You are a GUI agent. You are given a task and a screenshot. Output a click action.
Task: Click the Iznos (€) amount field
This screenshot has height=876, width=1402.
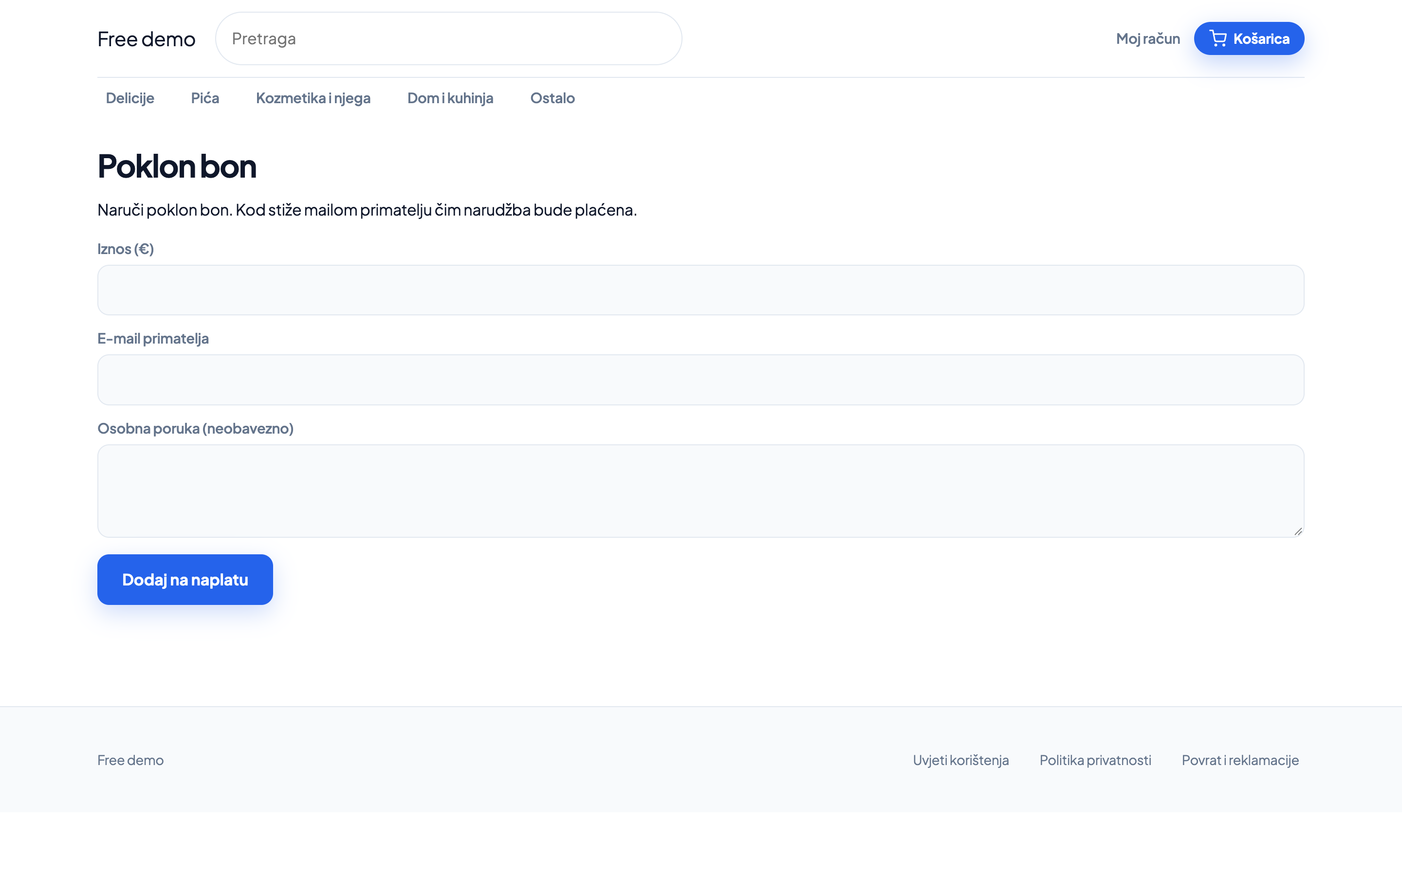(701, 290)
